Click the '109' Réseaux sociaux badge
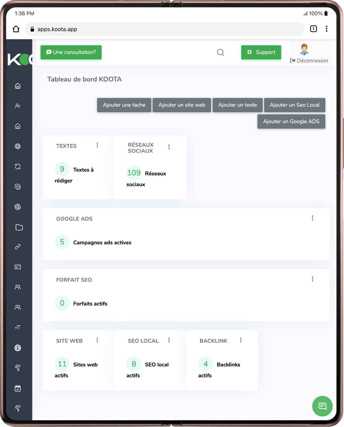 [x=134, y=173]
